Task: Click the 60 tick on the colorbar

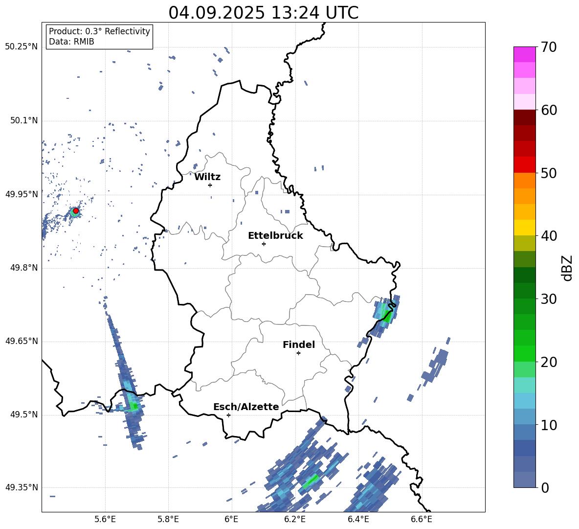Action: (548, 110)
